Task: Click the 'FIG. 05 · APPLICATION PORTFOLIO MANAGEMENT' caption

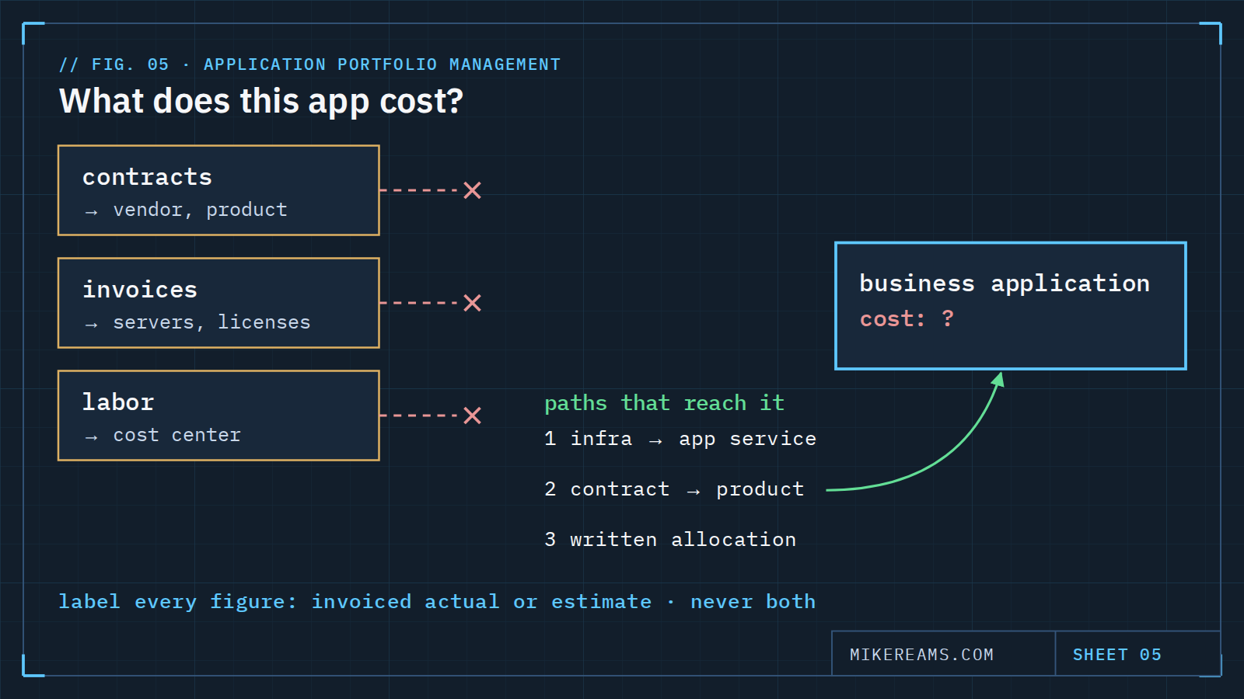Action: coord(309,64)
